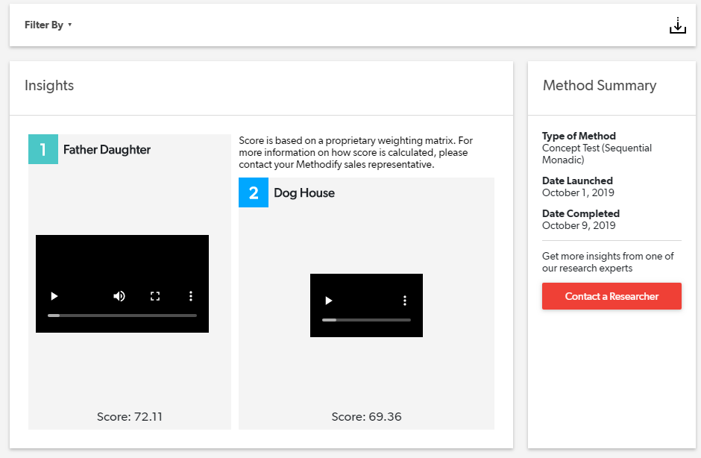Viewport: 701px width, 458px height.
Task: Click the blue rank 2 badge
Action: pos(254,192)
